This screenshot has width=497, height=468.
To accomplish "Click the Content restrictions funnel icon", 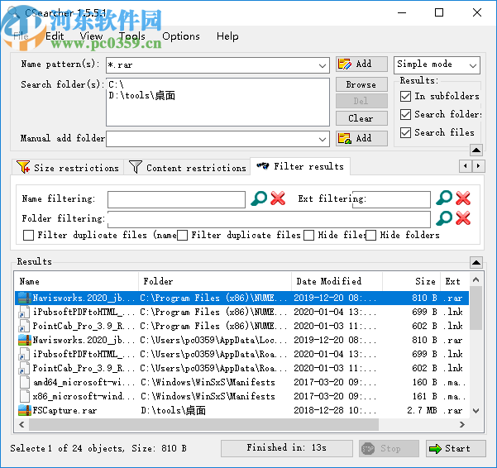I will pyautogui.click(x=136, y=167).
